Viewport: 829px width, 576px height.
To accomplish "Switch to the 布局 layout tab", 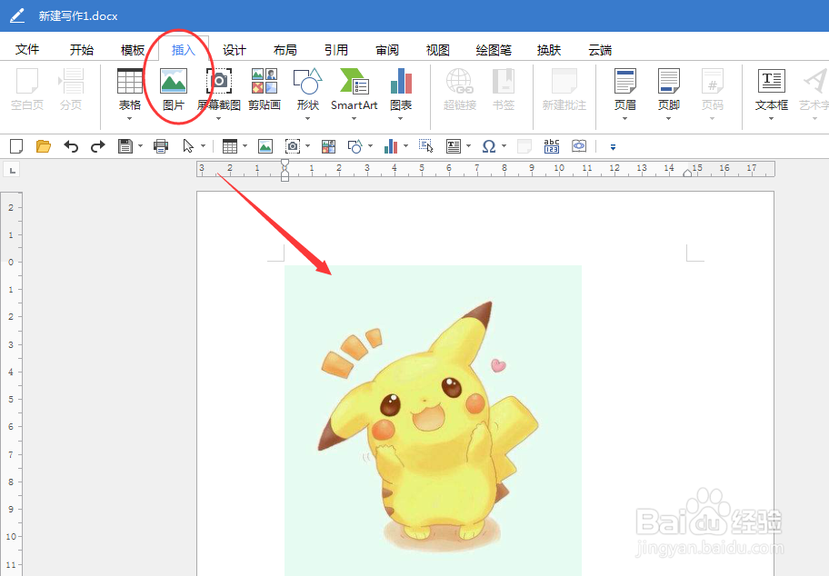I will click(x=285, y=50).
